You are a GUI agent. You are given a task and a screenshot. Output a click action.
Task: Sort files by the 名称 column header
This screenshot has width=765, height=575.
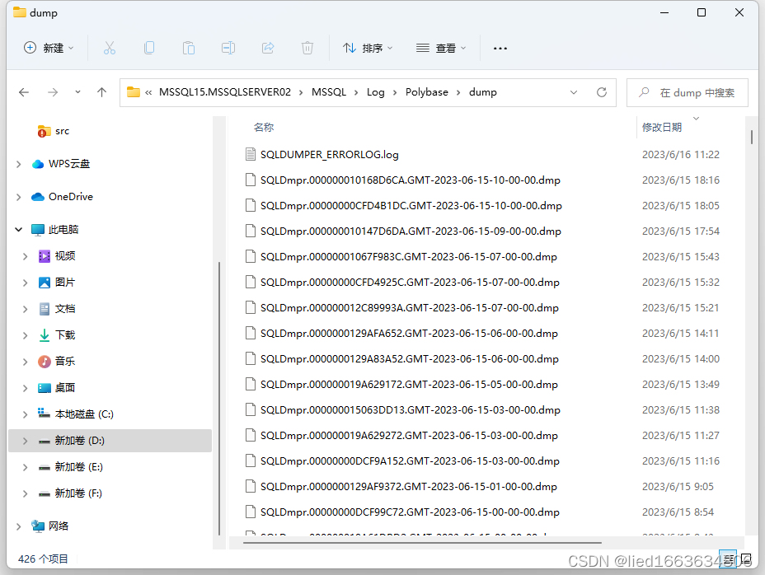(264, 126)
